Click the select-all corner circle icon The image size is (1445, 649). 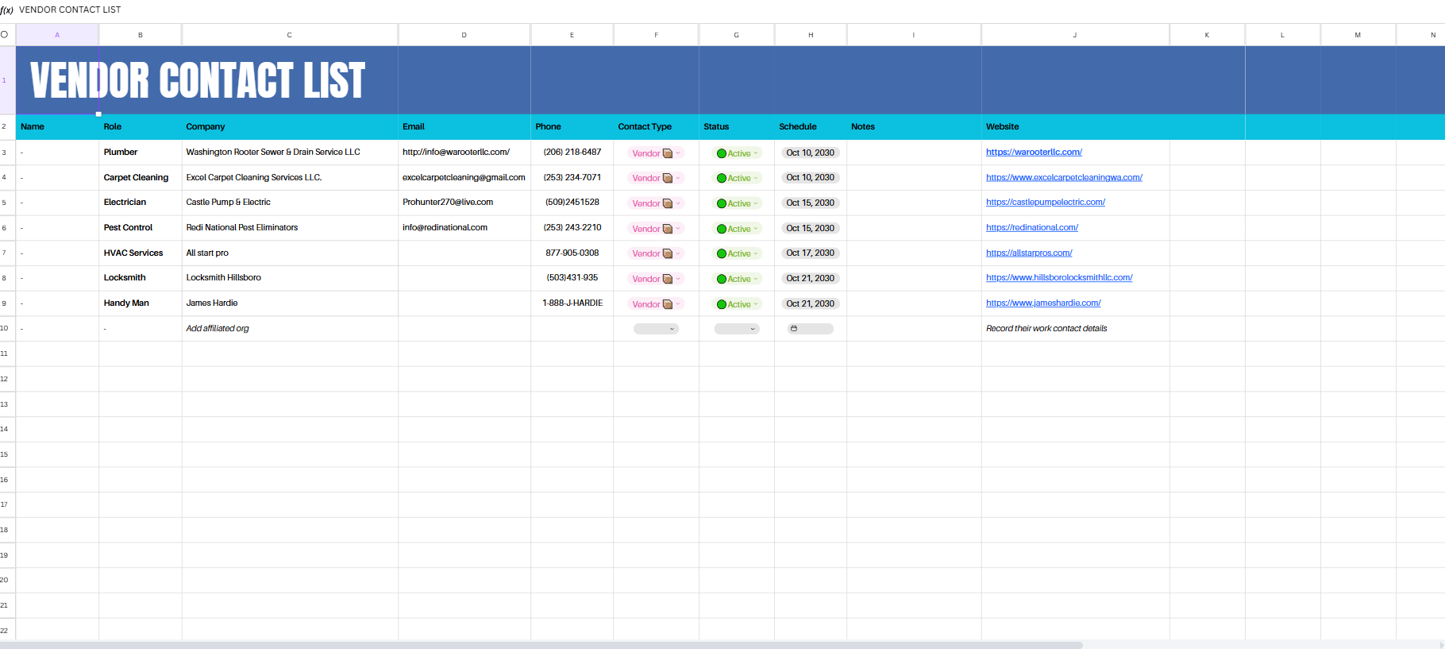pyautogui.click(x=4, y=34)
